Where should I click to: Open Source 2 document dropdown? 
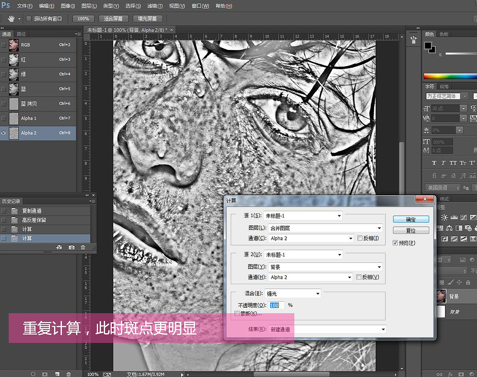[303, 255]
